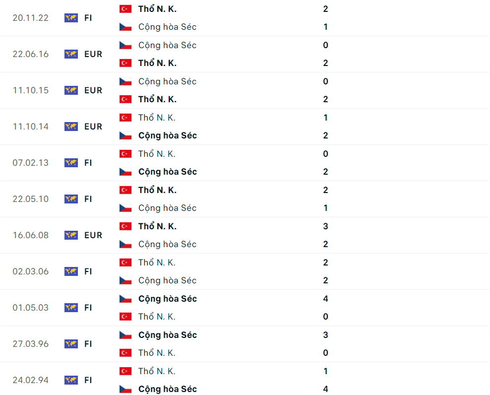Click the Czech flag in the 11.10.15 match
This screenshot has height=395, width=490.
point(125,81)
